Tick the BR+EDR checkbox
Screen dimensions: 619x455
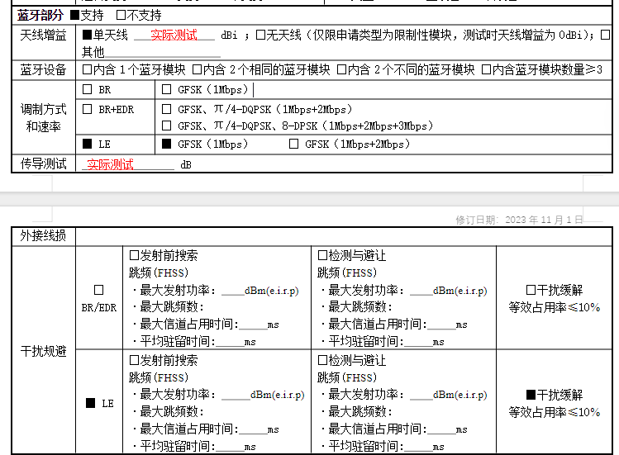[88, 109]
